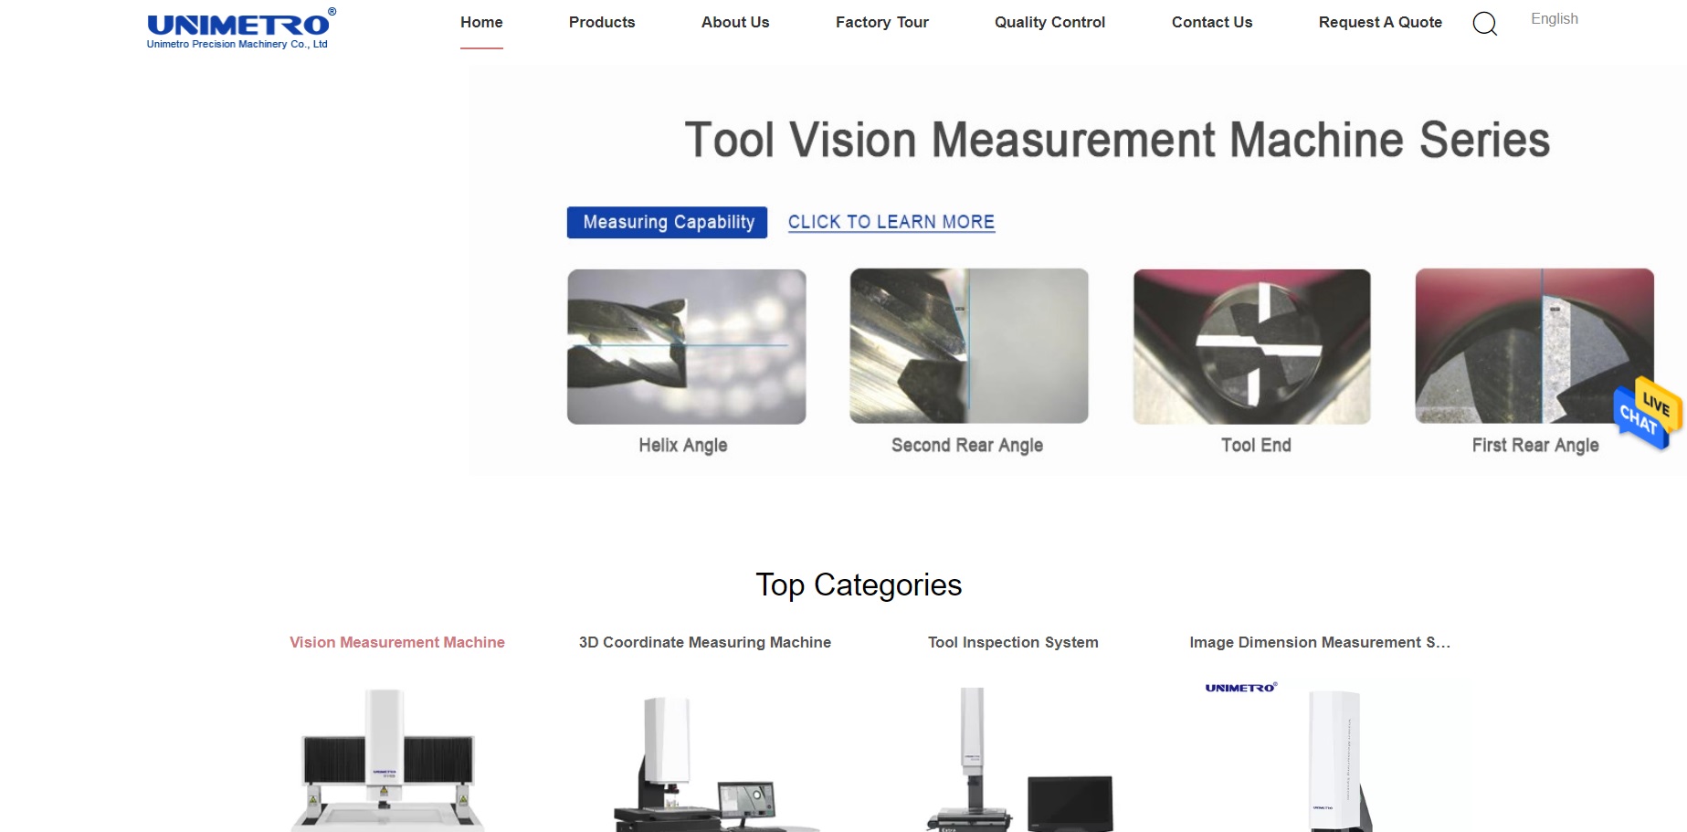Expand the Products navigation menu

[602, 22]
